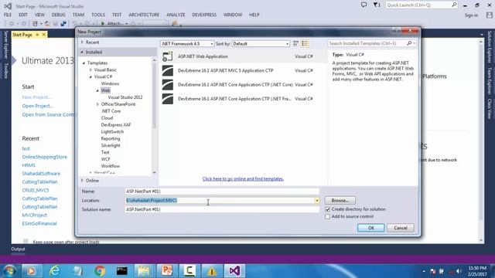495x278 pixels.
Task: Click the go online and find templates link
Action: [243, 178]
